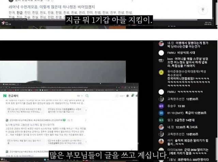
Task: Click the blue '01' chat avatar
Action: click(x=161, y=113)
